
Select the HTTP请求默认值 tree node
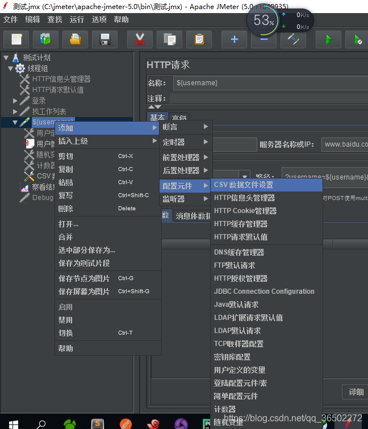pyautogui.click(x=52, y=90)
